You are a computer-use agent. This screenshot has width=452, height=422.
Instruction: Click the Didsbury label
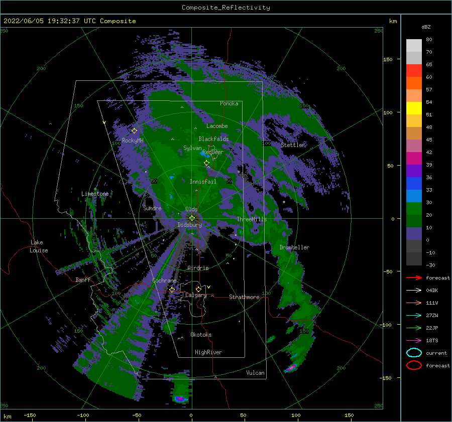coord(190,225)
